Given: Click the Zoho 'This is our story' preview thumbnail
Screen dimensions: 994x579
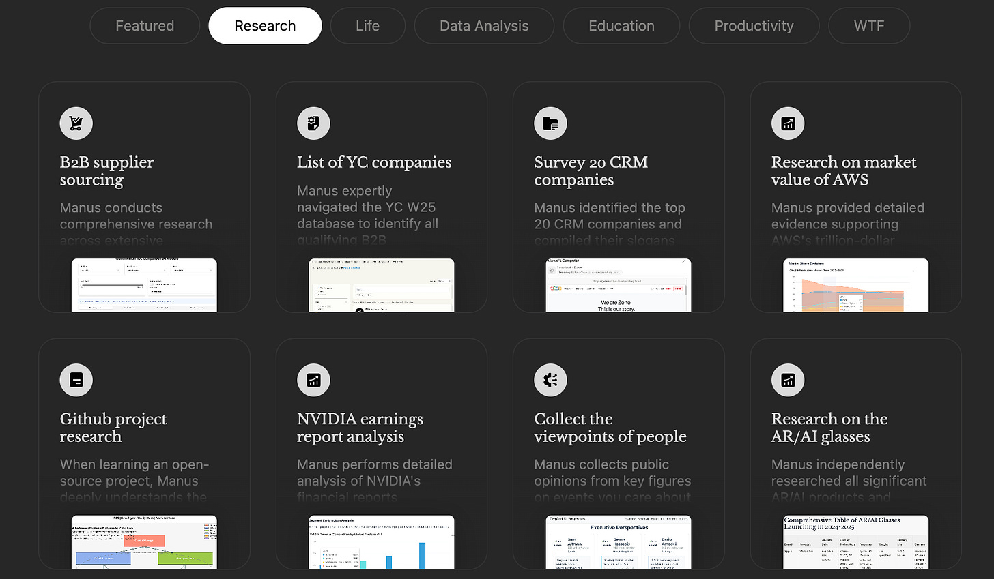Looking at the screenshot, I should coord(619,285).
